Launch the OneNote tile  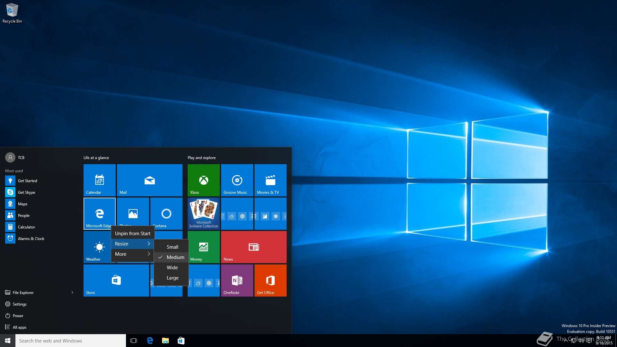[x=237, y=280]
